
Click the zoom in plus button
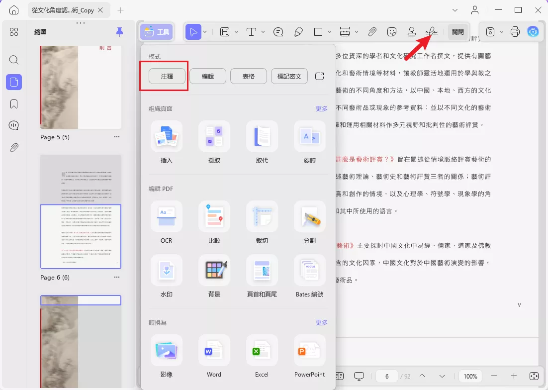click(514, 377)
